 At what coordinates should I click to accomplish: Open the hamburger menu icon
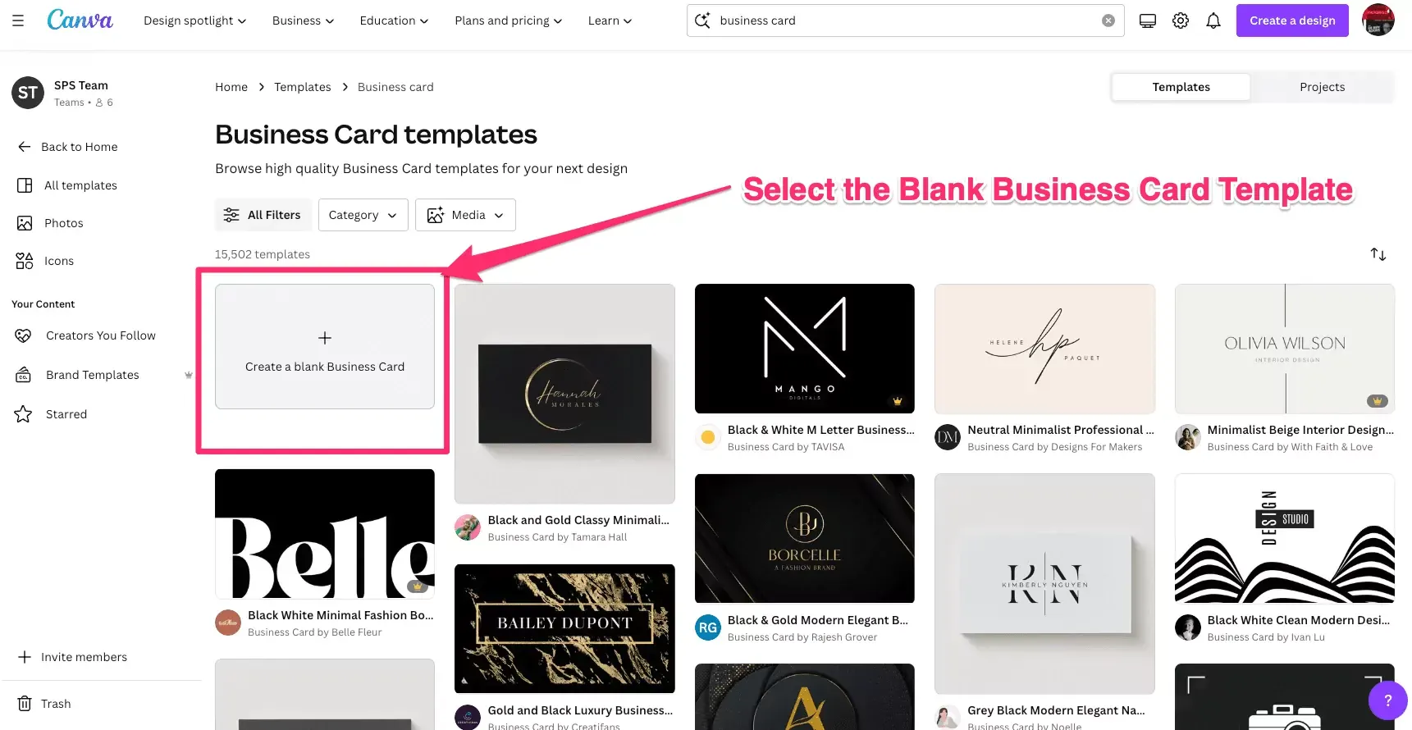(x=18, y=21)
